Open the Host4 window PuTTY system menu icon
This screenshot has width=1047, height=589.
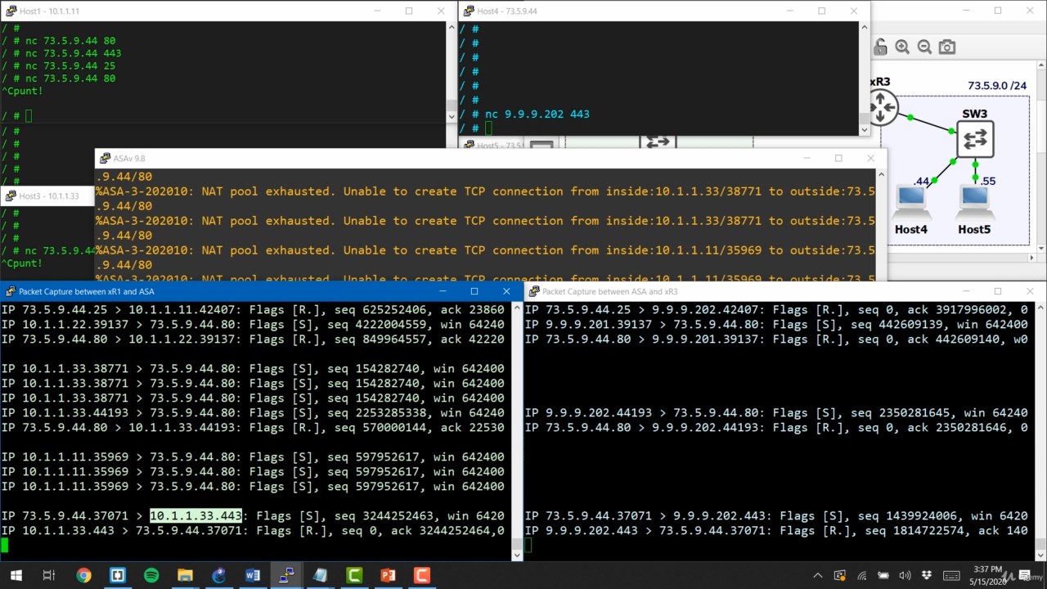469,11
